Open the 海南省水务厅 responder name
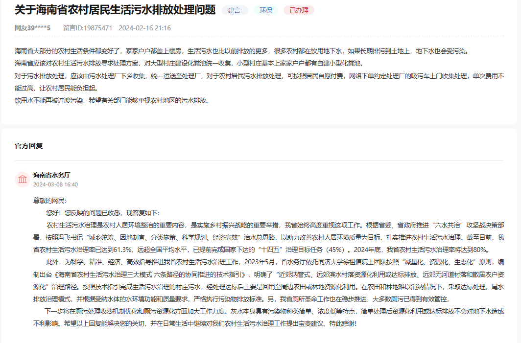This screenshot has width=521, height=343. pos(51,175)
